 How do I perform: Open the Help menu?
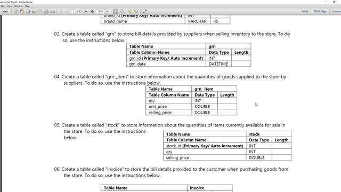(x=27, y=6)
